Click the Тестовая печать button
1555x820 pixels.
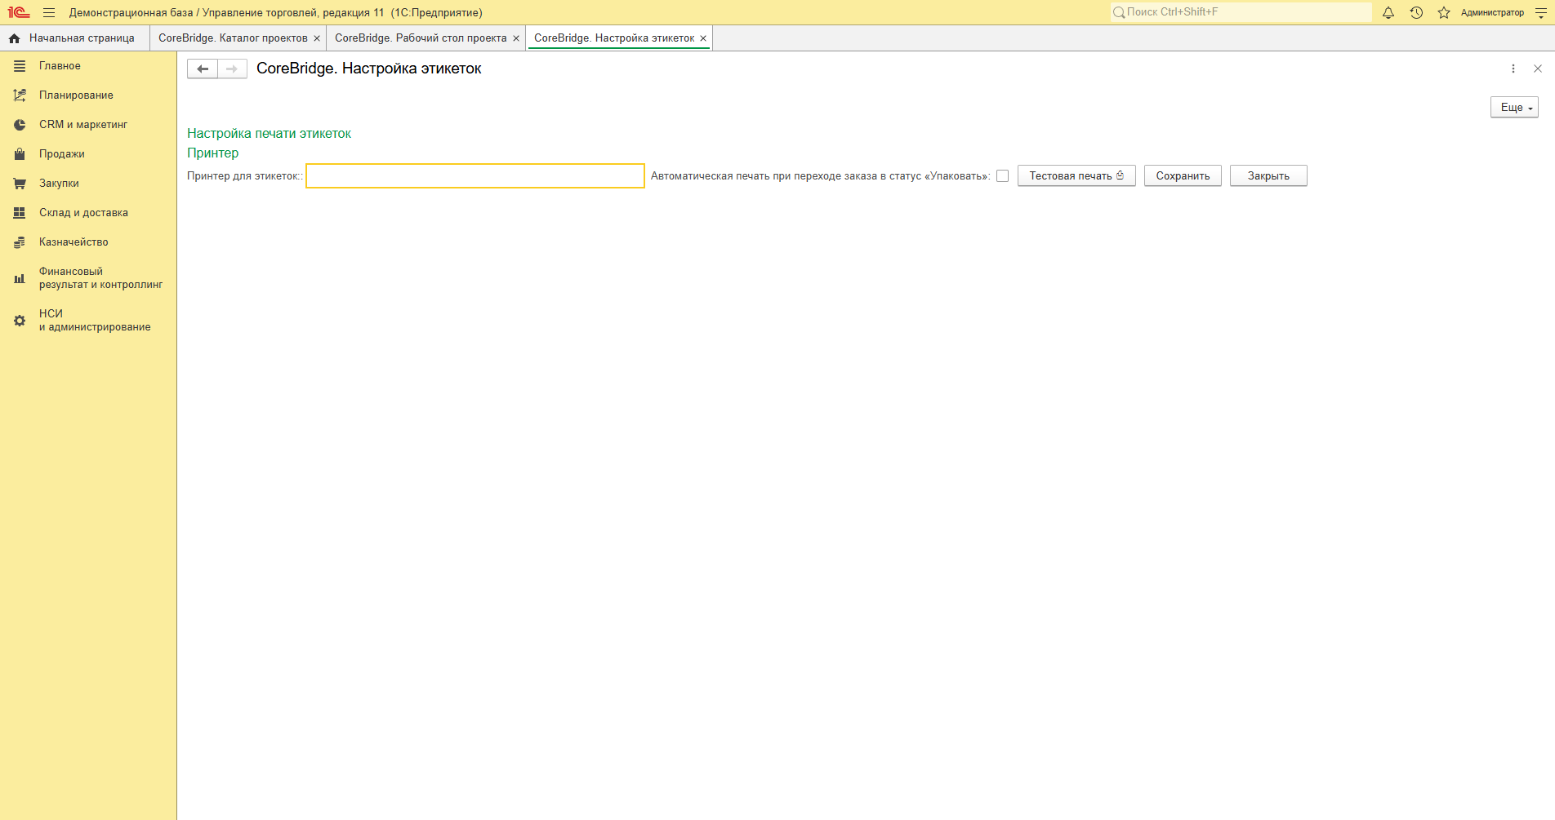click(x=1076, y=176)
